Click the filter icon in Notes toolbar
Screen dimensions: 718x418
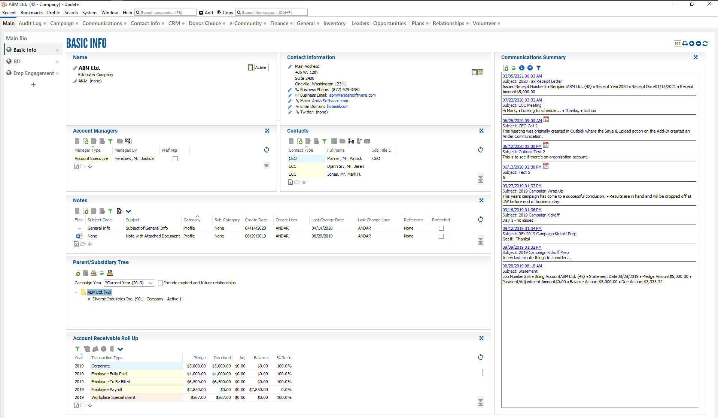point(110,211)
